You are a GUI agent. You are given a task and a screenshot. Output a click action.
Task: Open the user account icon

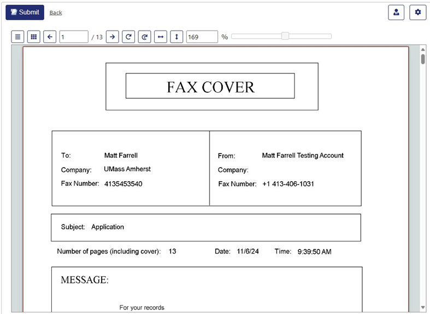396,13
